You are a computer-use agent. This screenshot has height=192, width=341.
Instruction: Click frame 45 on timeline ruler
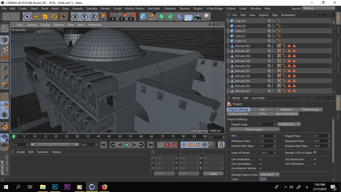pos(109,136)
